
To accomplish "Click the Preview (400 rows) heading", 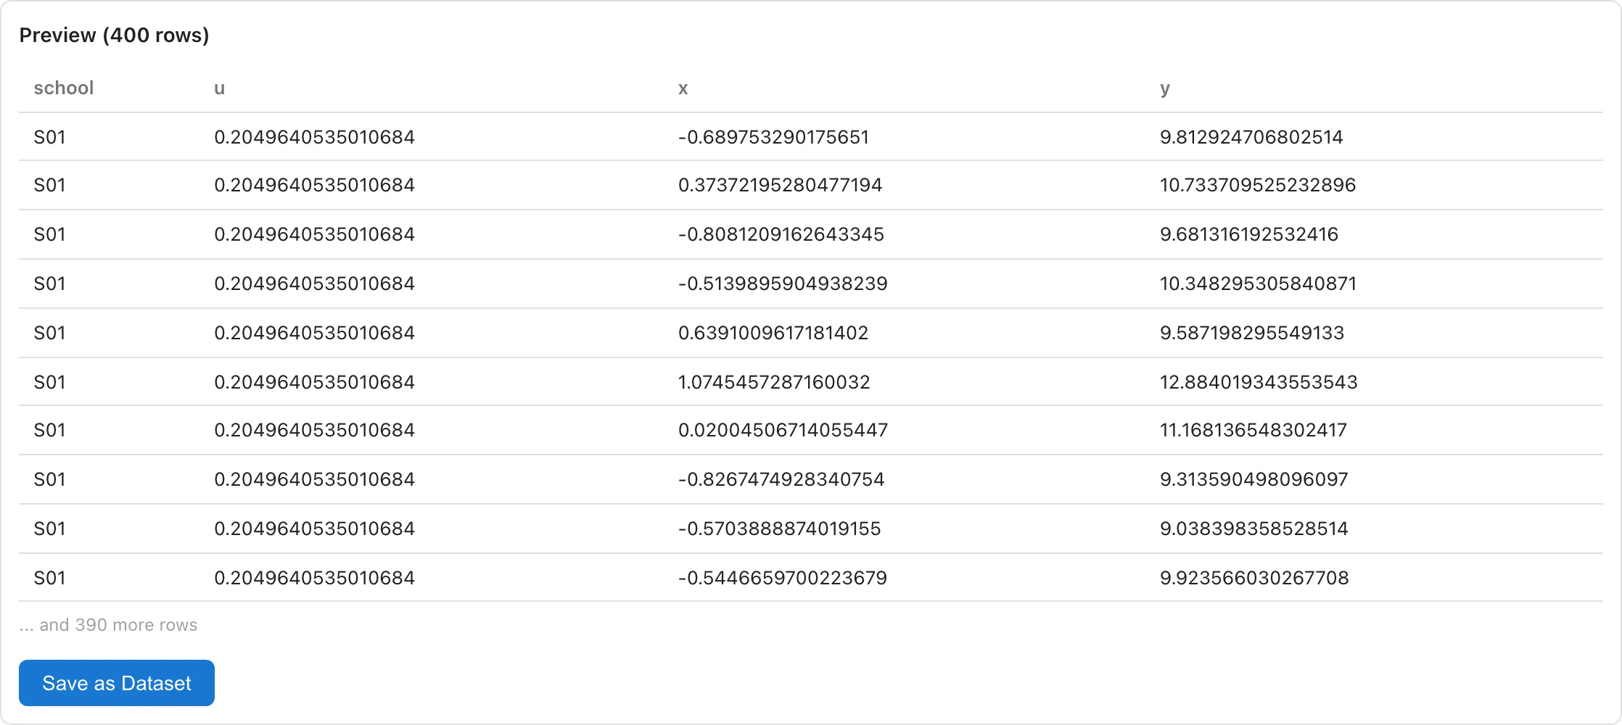I will pyautogui.click(x=114, y=35).
